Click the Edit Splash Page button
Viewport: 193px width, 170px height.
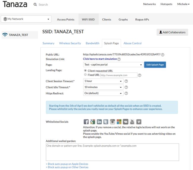pos(155,65)
